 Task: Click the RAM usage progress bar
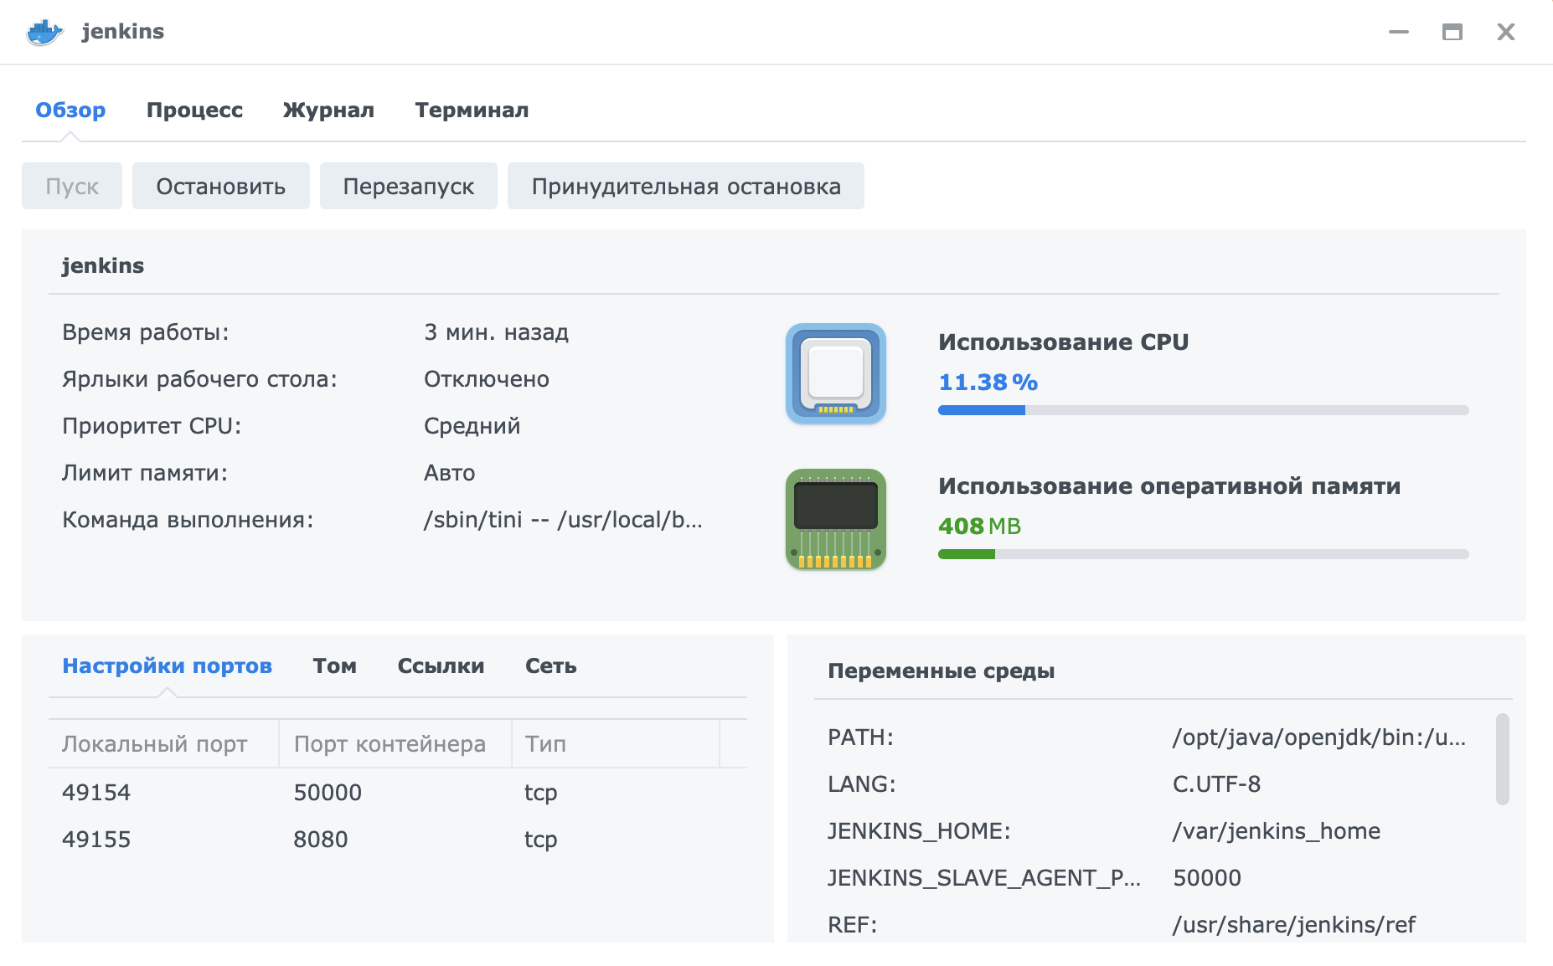pos(1203,554)
